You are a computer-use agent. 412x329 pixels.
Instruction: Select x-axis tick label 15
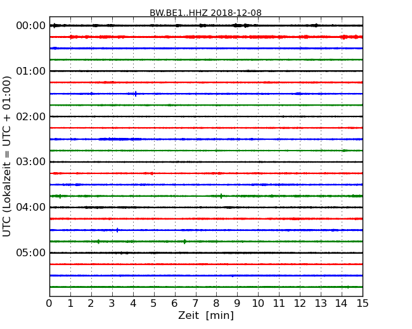pyautogui.click(x=363, y=304)
